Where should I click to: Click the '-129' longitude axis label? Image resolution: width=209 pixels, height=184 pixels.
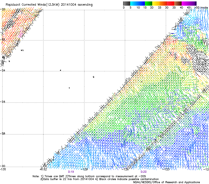[x=84, y=169]
